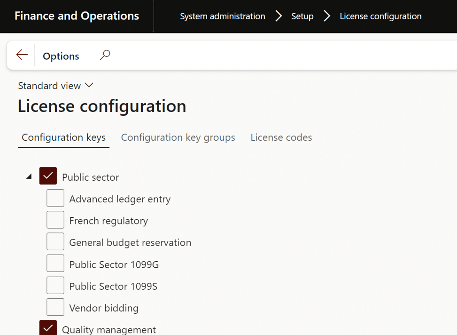This screenshot has height=335, width=457.
Task: Expand the Standard view dropdown
Action: [55, 86]
